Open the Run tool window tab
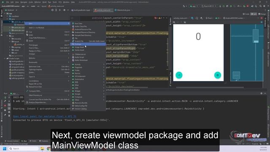This screenshot has width=270, height=152. click(x=24, y=141)
